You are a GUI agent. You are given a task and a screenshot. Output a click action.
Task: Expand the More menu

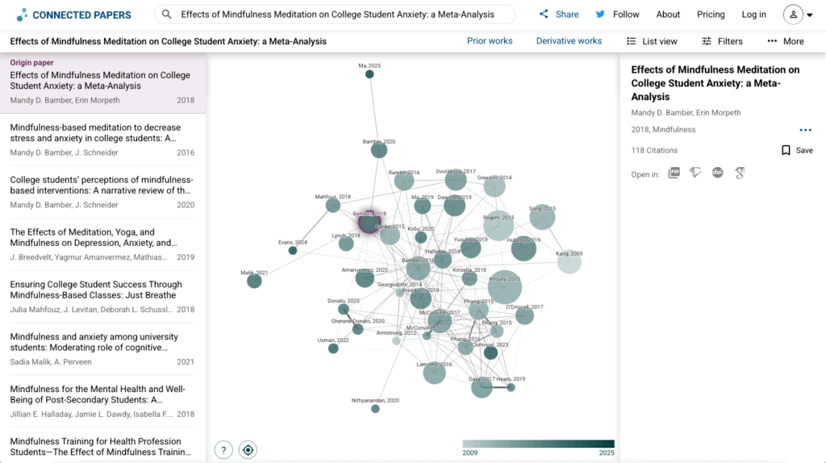point(785,41)
